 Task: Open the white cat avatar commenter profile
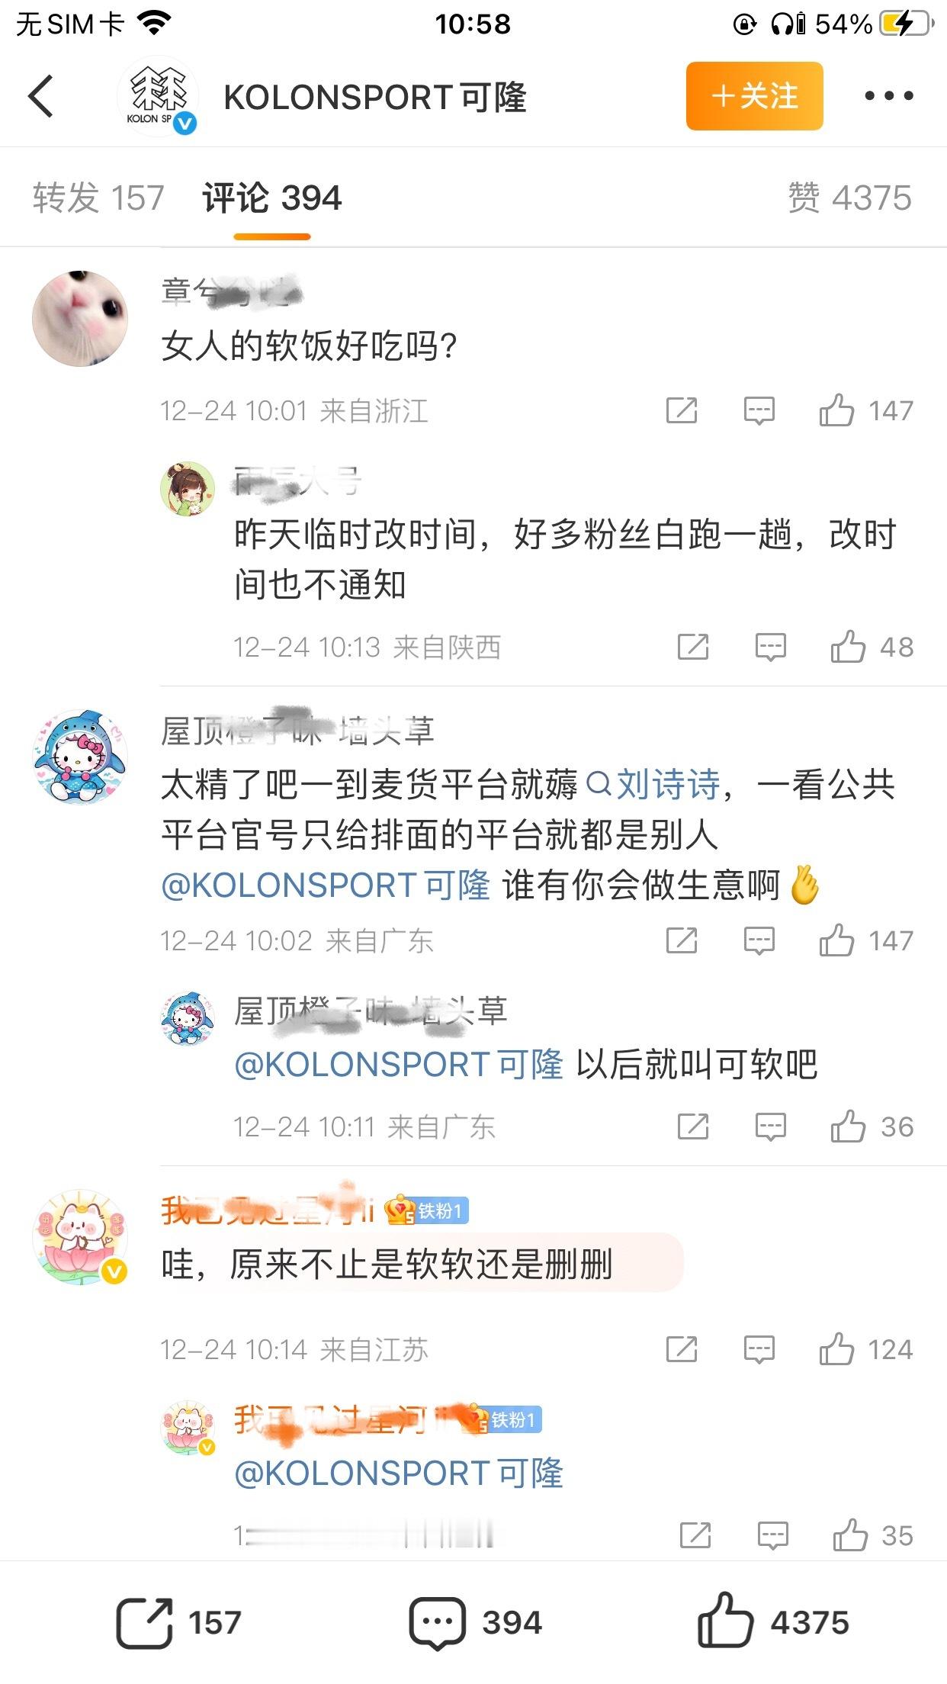point(80,319)
